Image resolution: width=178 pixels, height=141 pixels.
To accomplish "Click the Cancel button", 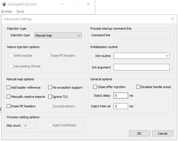I will [x=163, y=134].
